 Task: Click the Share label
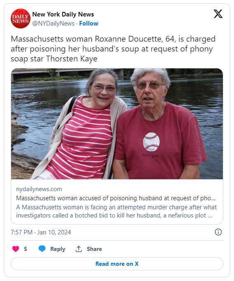pyautogui.click(x=94, y=249)
